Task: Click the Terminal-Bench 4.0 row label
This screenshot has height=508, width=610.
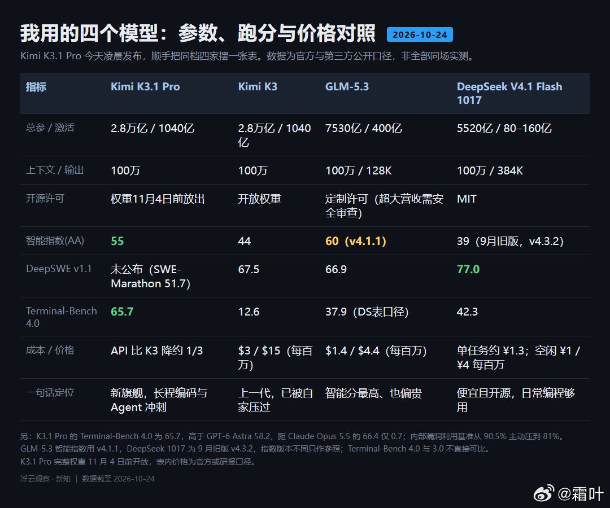Action: tap(62, 317)
